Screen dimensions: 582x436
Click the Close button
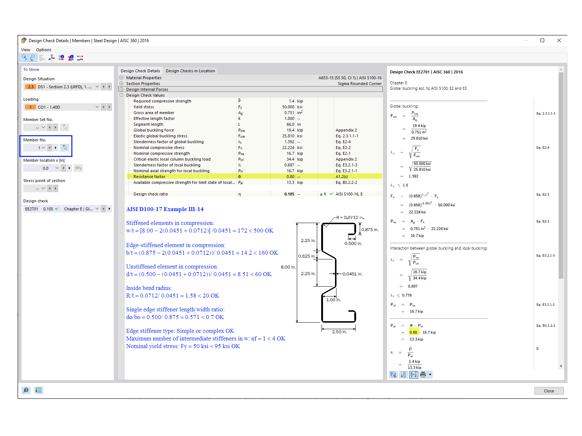[x=549, y=391]
